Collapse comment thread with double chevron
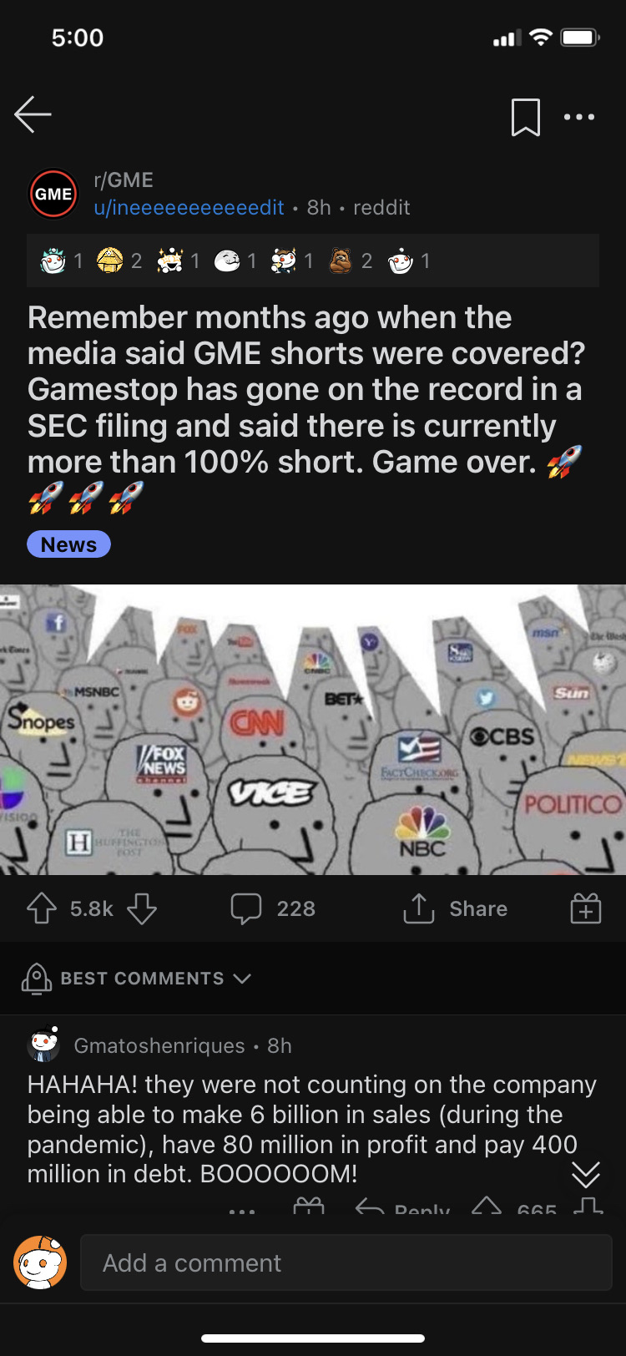 coord(586,1175)
